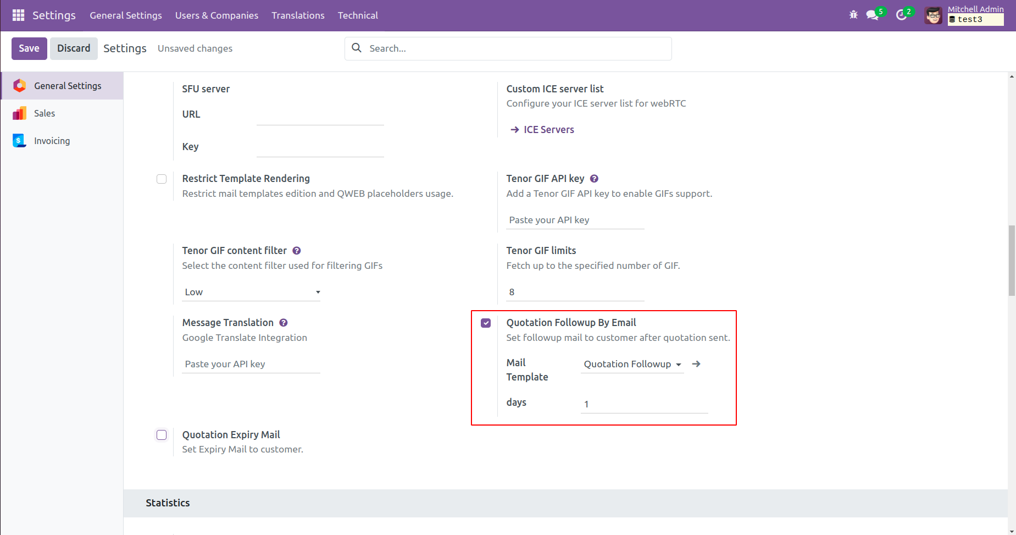Open the Tenor GIF content filter dropdown
This screenshot has width=1016, height=535.
point(252,292)
